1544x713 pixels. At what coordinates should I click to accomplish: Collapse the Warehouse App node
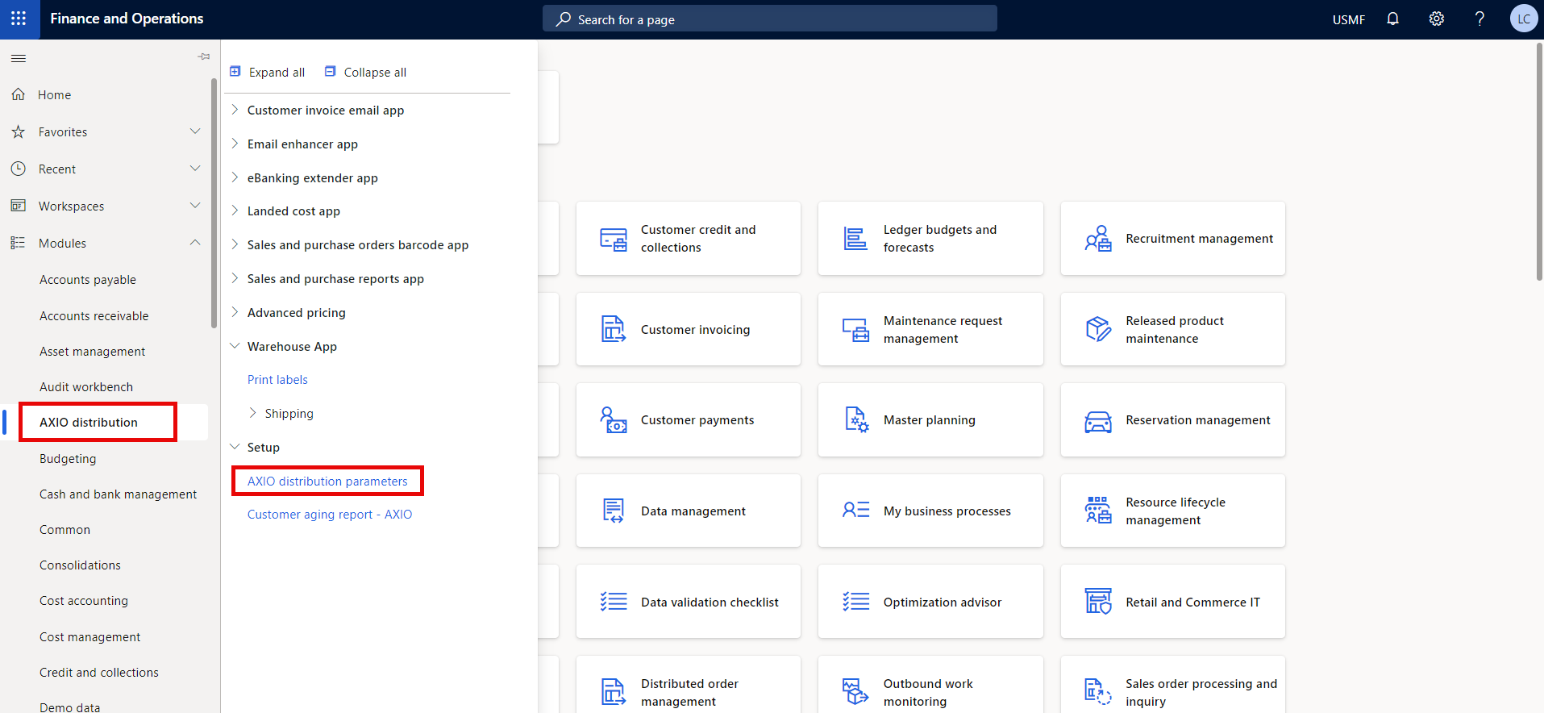pos(235,346)
